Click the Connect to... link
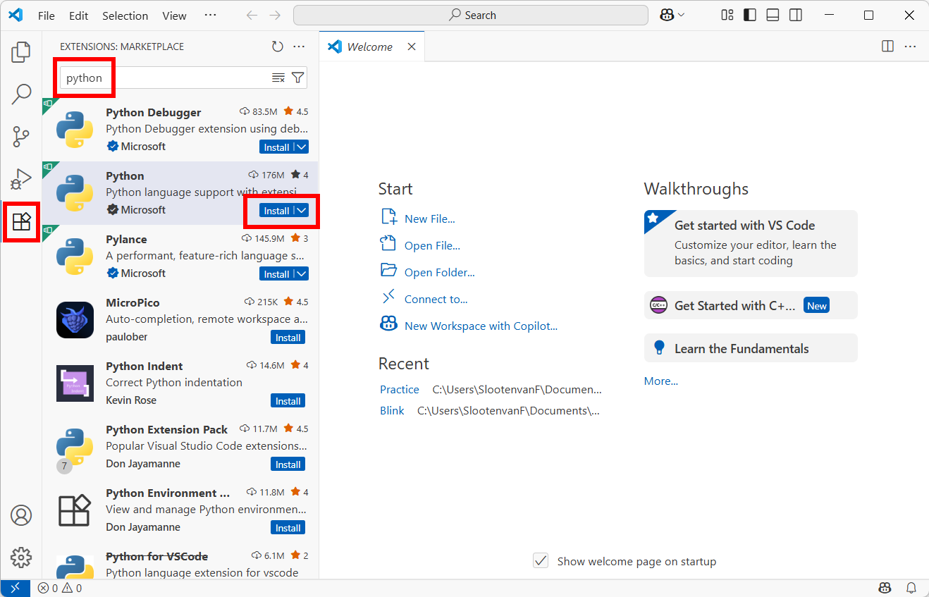Image resolution: width=929 pixels, height=597 pixels. 436,299
